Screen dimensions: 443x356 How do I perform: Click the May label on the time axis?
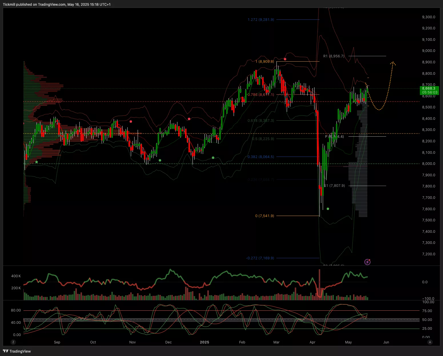pos(348,342)
